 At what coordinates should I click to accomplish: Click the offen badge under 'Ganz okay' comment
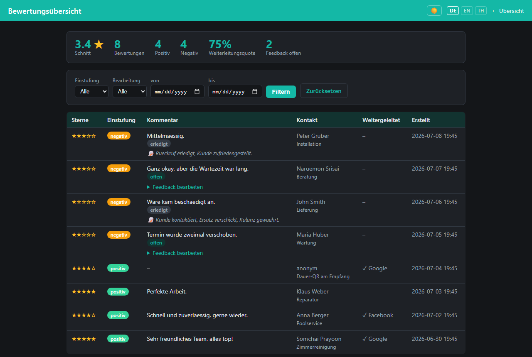pyautogui.click(x=156, y=177)
